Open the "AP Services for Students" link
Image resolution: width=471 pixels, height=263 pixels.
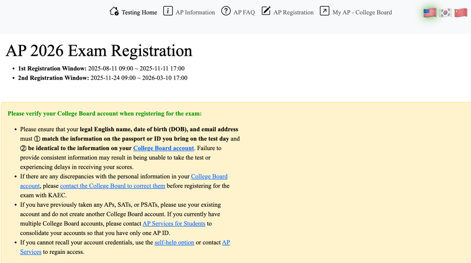pyautogui.click(x=174, y=224)
